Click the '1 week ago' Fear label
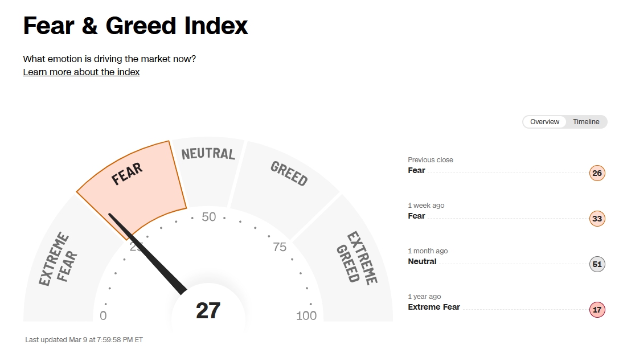Viewport: 623px width, 353px height. pos(416,216)
